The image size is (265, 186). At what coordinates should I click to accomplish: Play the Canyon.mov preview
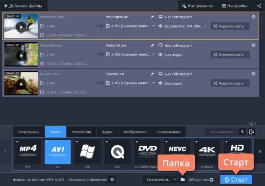pos(21,84)
